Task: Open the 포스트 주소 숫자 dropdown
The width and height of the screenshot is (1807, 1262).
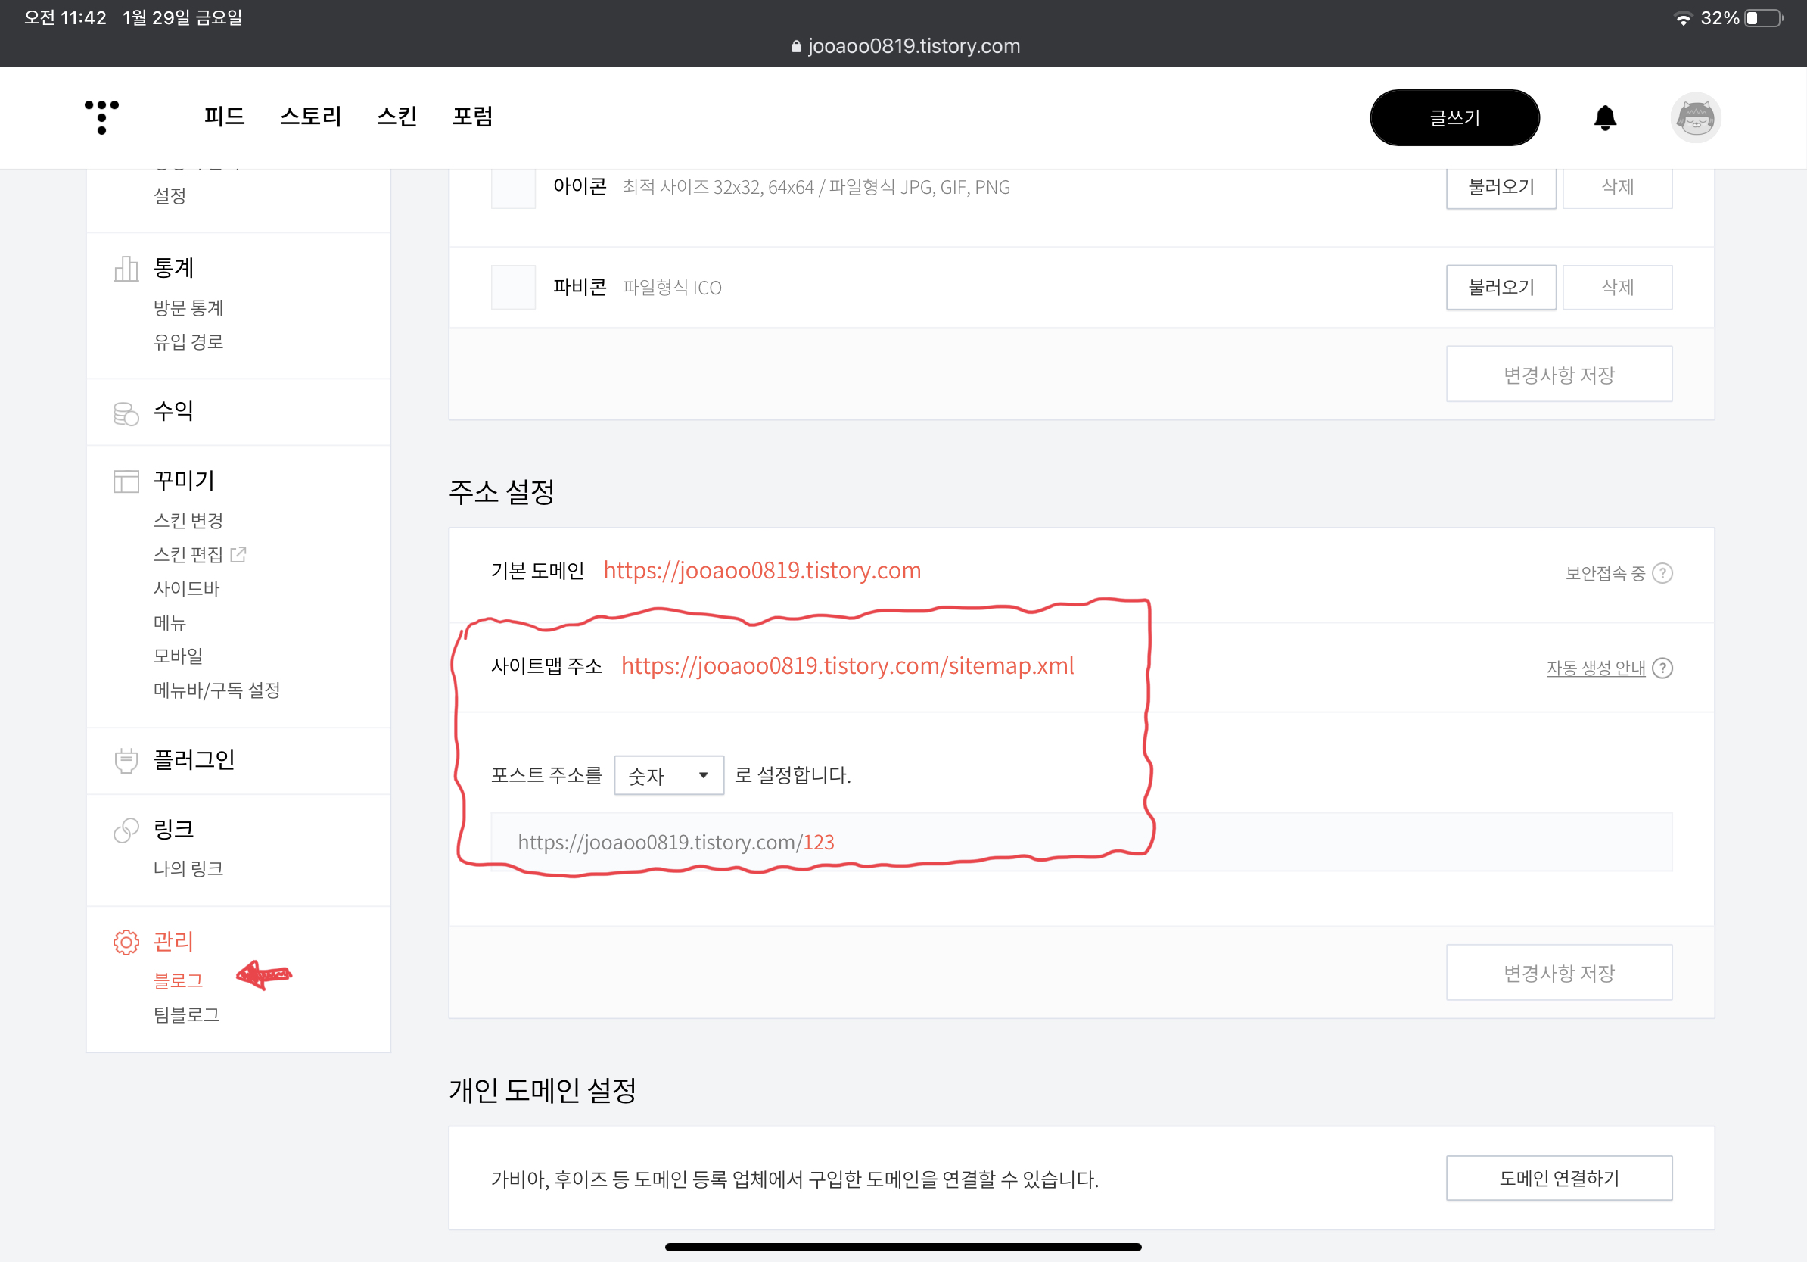Action: [x=668, y=775]
